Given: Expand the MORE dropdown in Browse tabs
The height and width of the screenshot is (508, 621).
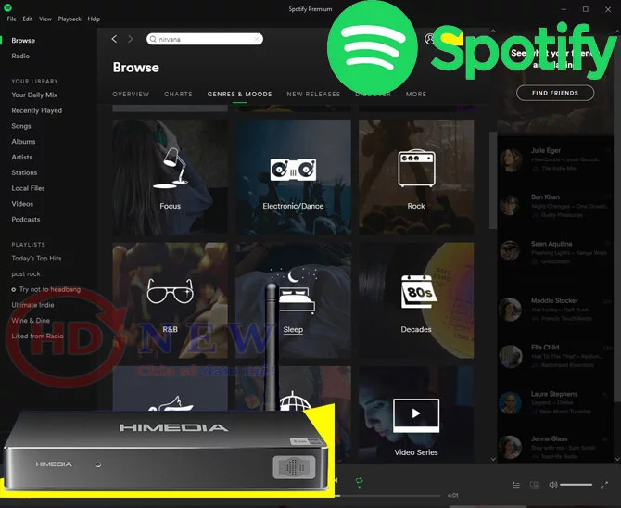Looking at the screenshot, I should [x=416, y=94].
